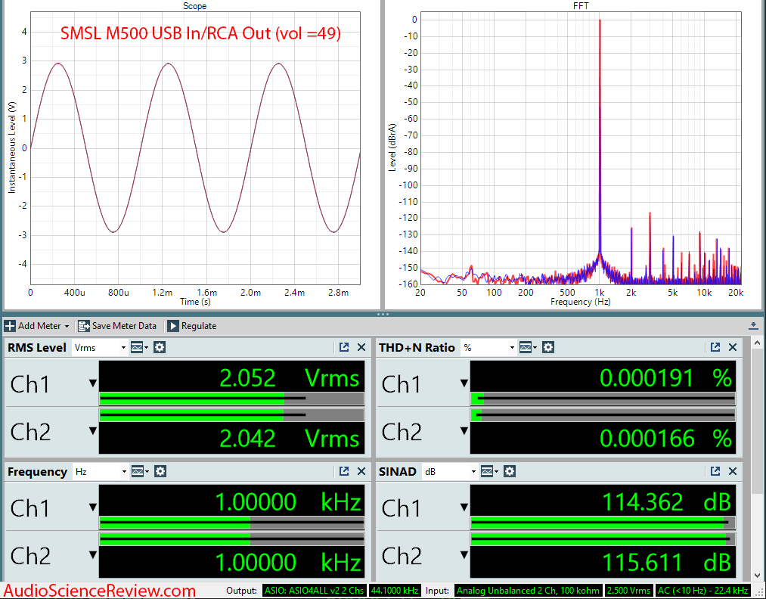Click the 1 kHz peak in FFT graph
This screenshot has height=599, width=766.
(x=600, y=137)
